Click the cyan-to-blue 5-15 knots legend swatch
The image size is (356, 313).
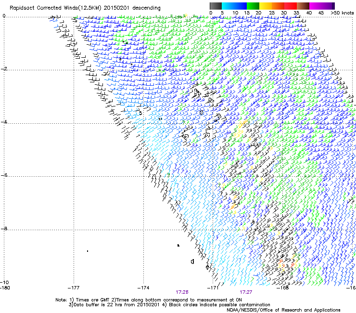pyautogui.click(x=234, y=6)
